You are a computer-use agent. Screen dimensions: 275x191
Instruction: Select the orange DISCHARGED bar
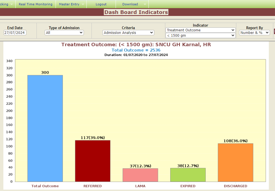235,162
